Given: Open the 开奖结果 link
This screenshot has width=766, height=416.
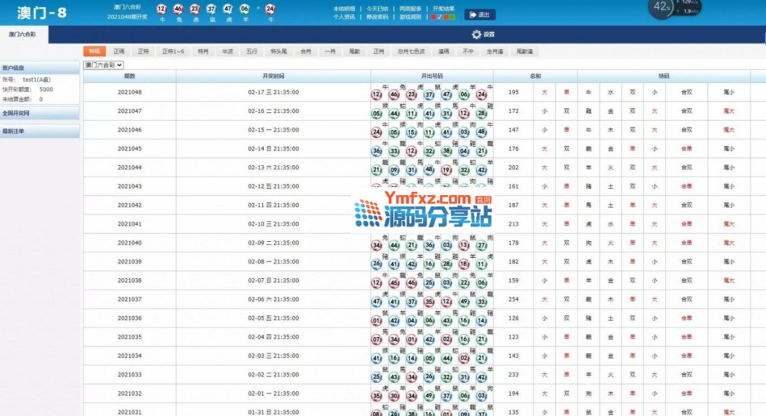Looking at the screenshot, I should pyautogui.click(x=443, y=9).
